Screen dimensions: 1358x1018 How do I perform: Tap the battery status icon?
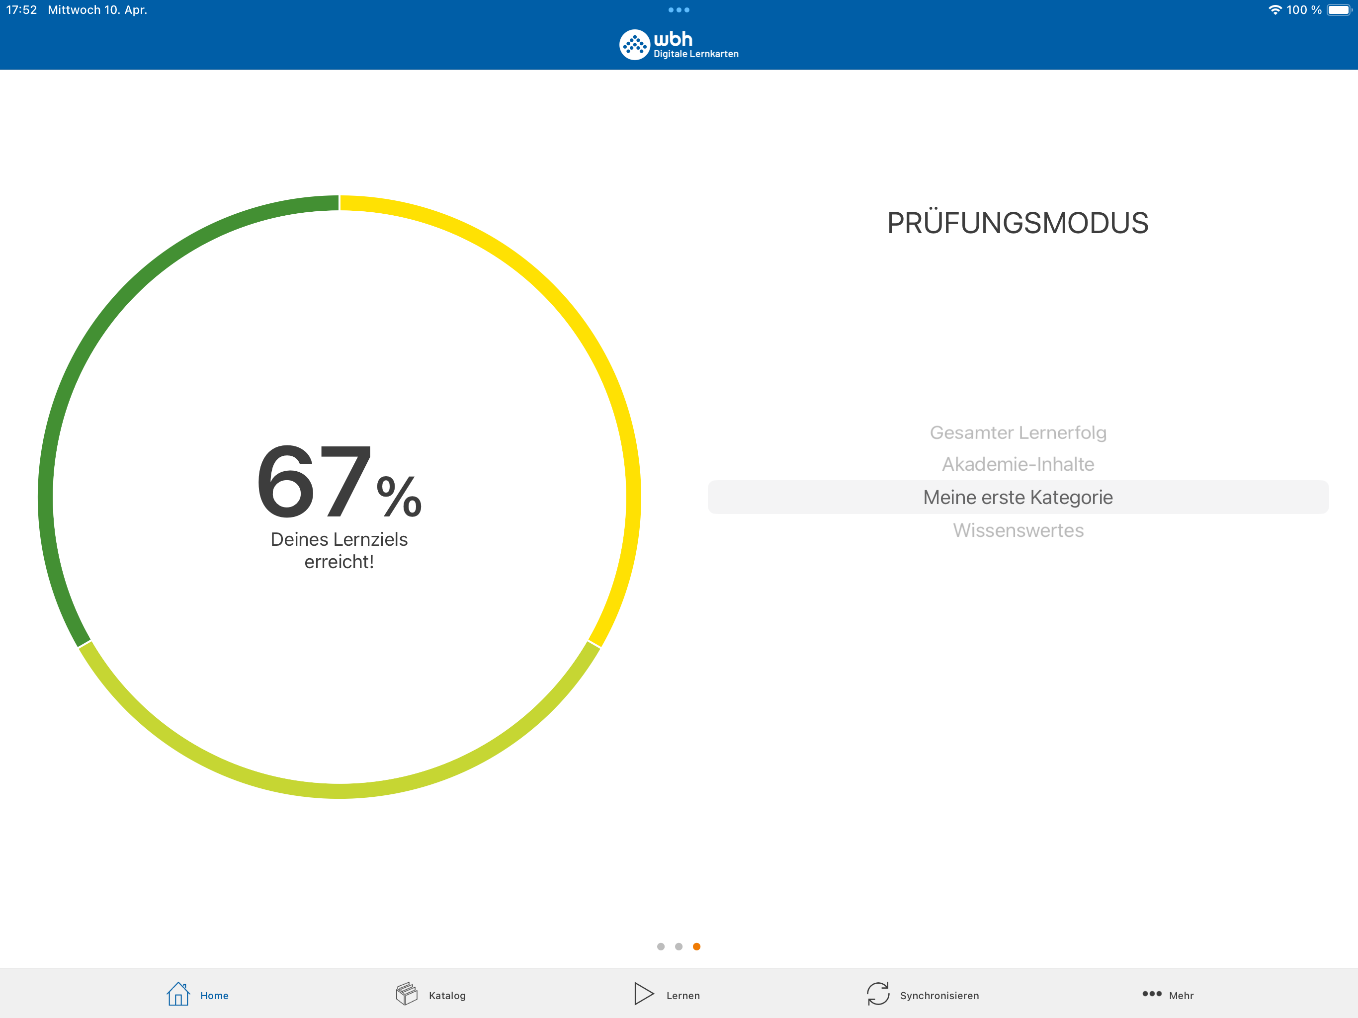1340,10
